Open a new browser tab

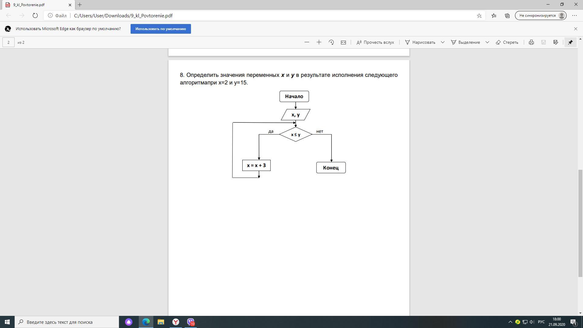tap(80, 5)
